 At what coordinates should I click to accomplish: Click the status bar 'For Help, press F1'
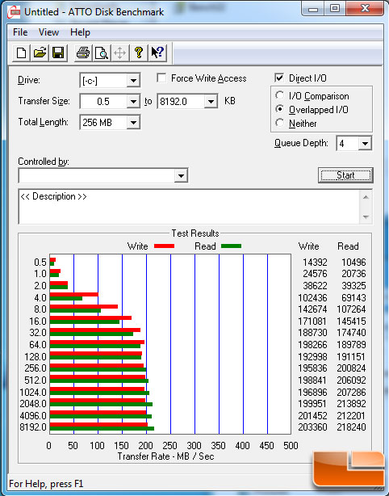click(46, 484)
